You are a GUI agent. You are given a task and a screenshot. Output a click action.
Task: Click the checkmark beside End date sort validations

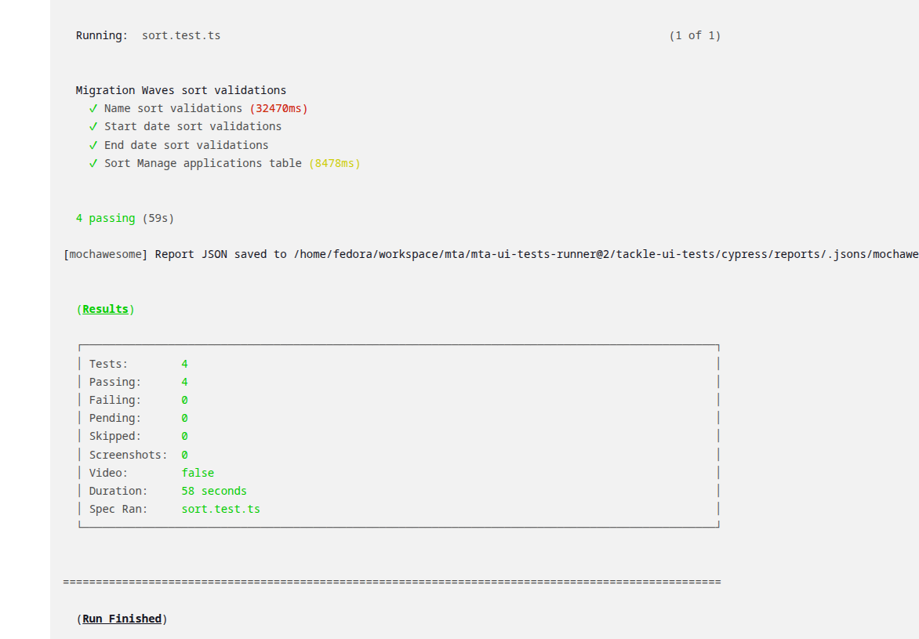[x=93, y=145]
